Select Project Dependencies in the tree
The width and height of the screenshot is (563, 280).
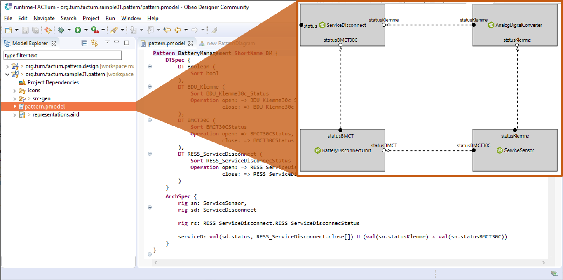coord(53,82)
